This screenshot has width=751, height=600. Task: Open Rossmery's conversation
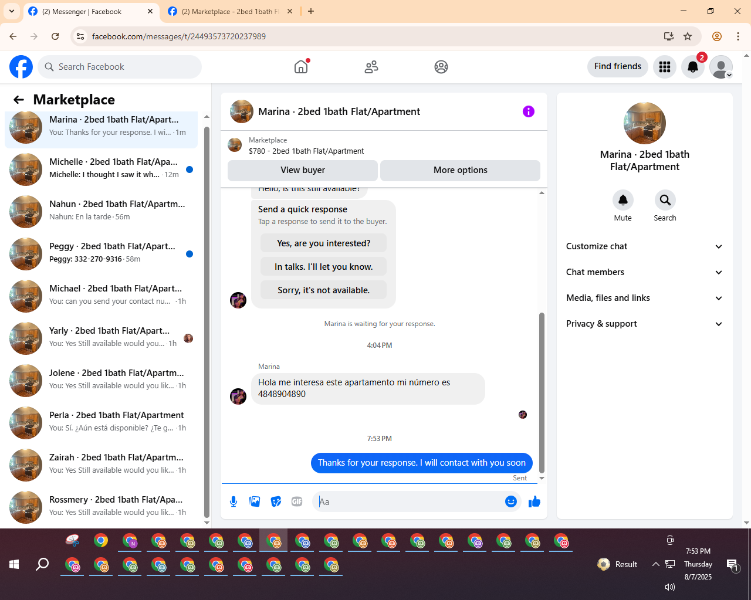(101, 507)
